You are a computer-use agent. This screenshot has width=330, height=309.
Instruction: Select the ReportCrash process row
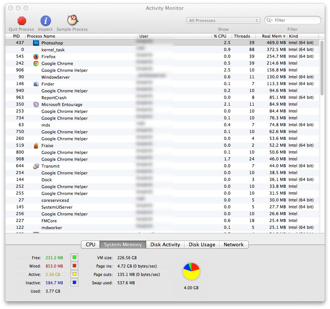point(162,98)
